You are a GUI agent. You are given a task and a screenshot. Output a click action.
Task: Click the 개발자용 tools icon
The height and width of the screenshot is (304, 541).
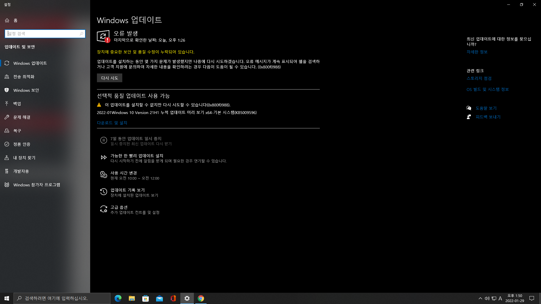click(x=7, y=171)
